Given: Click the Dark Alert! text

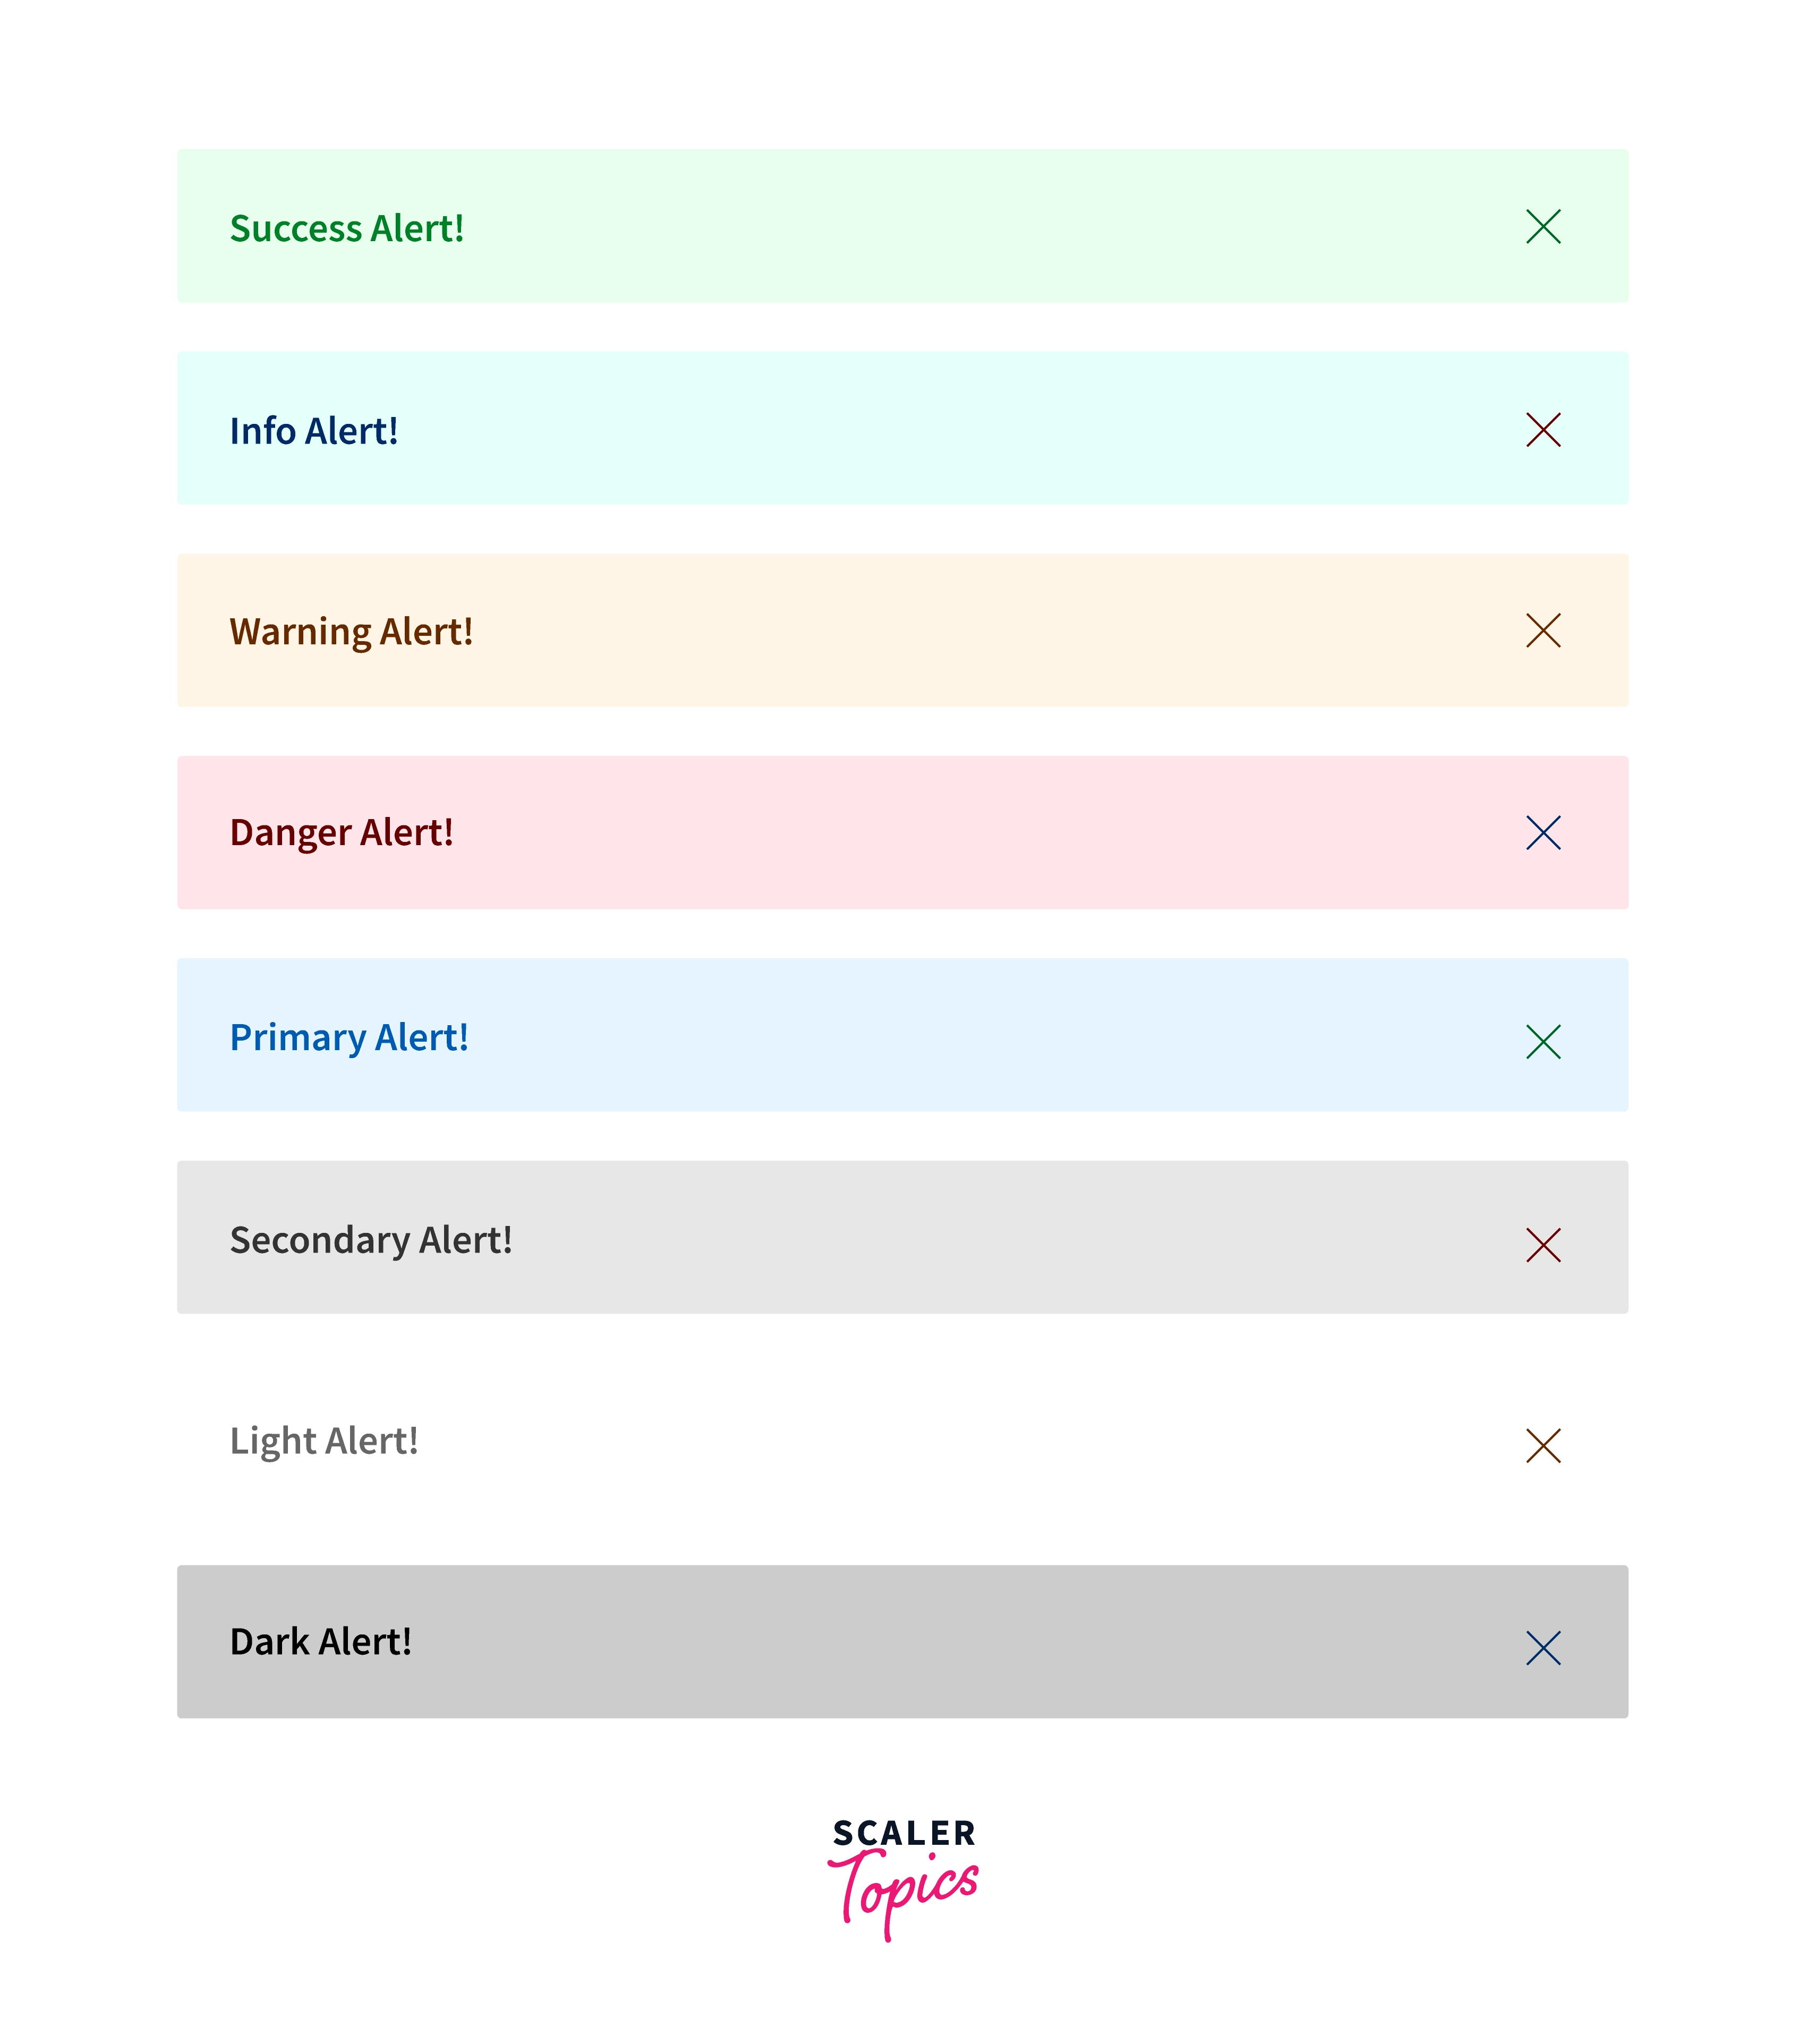Looking at the screenshot, I should (321, 1642).
